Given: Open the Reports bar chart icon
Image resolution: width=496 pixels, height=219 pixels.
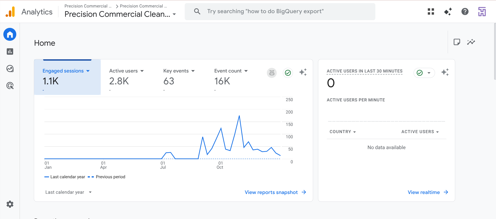Looking at the screenshot, I should [x=10, y=52].
